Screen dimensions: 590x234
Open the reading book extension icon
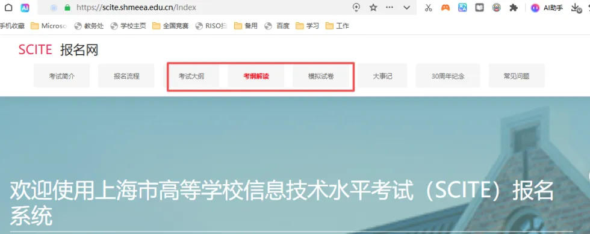click(x=479, y=8)
